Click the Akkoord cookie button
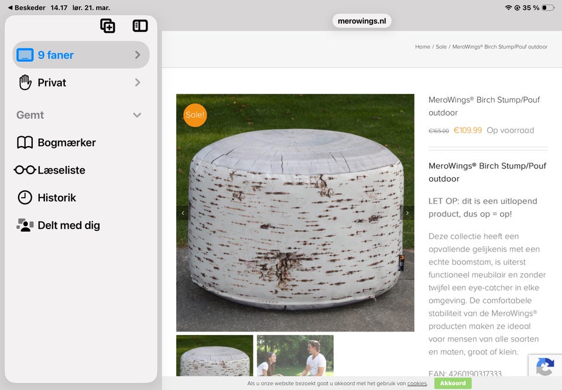The image size is (562, 390). pos(453,383)
